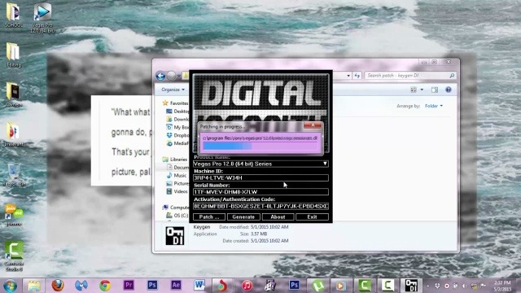521x293 pixels.
Task: Open Premiere Pro from the taskbar
Action: (129, 285)
